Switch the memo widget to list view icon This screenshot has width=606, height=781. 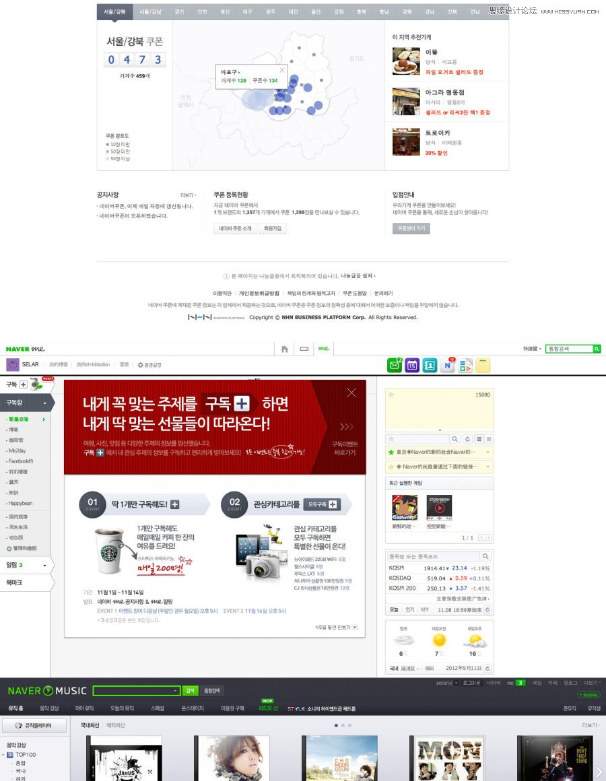tap(479, 439)
